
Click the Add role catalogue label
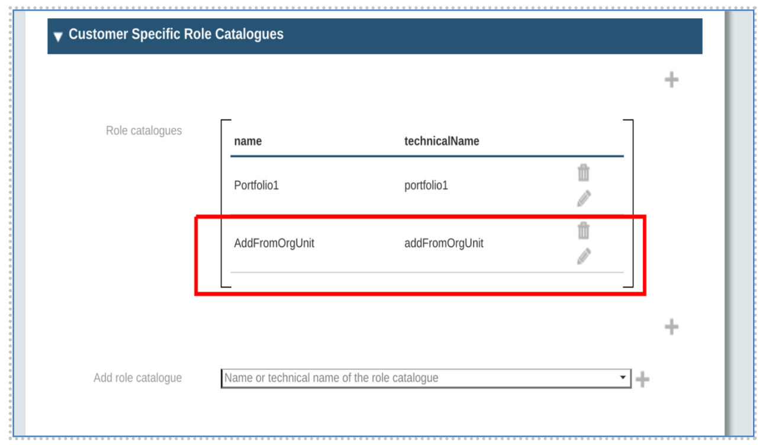(137, 378)
